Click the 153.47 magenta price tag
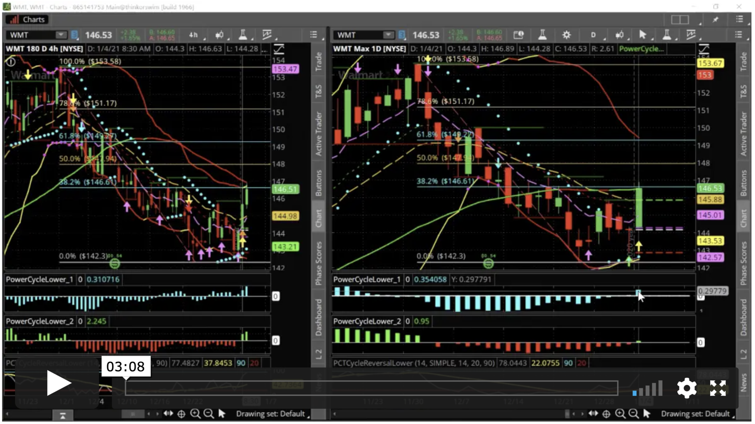The width and height of the screenshot is (755, 424). coord(285,69)
